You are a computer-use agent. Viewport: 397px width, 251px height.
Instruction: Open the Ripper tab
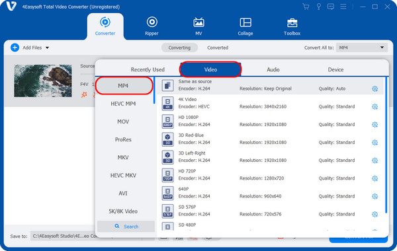[152, 26]
